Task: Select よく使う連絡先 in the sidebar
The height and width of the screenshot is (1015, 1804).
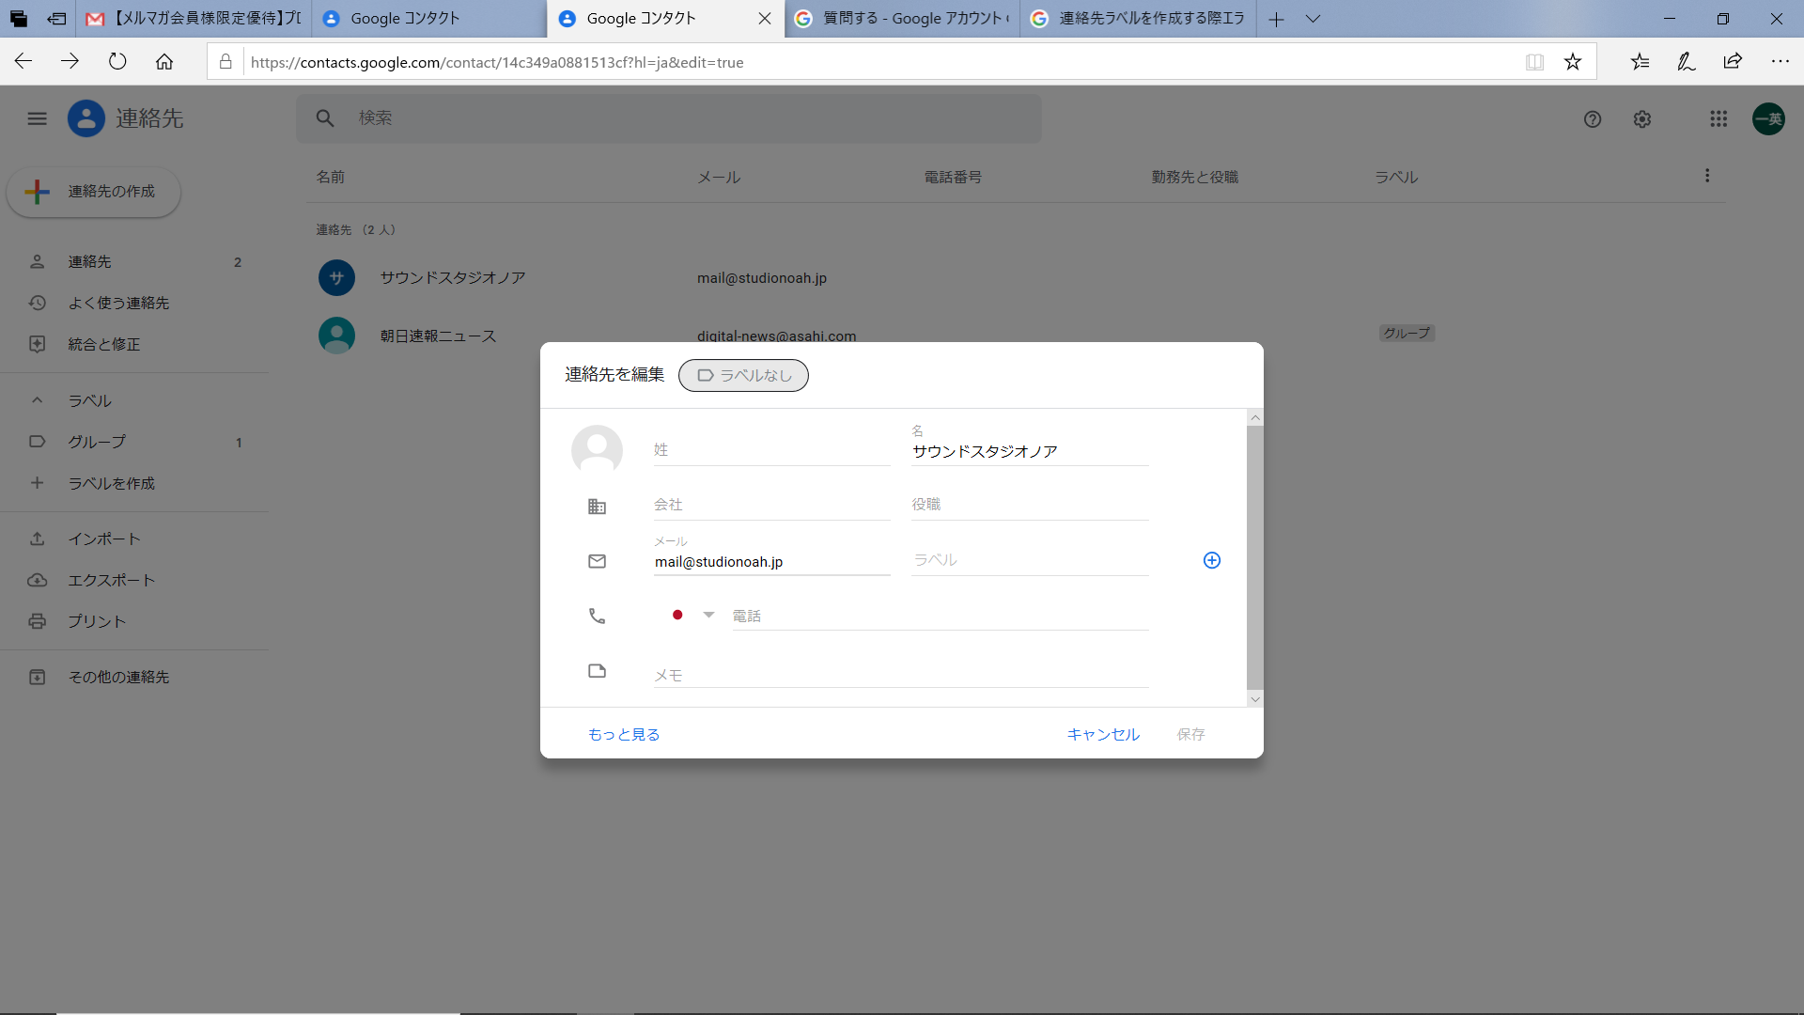Action: [134, 303]
